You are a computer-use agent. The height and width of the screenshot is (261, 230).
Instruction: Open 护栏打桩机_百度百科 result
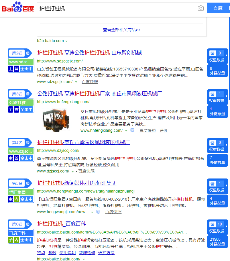[x=61, y=223]
